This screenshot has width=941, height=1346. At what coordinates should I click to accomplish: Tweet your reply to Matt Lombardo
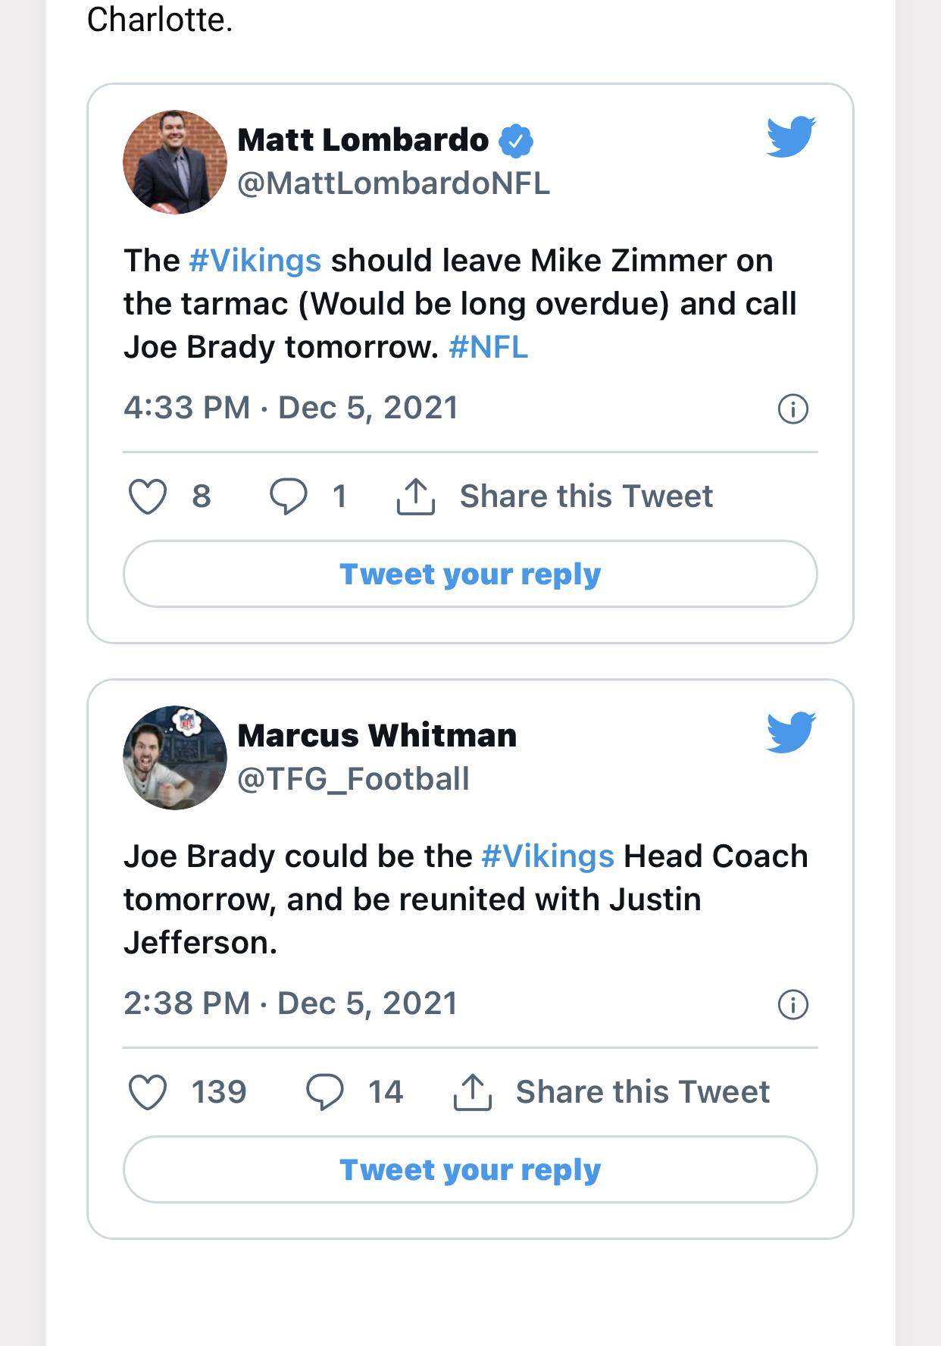pos(470,574)
